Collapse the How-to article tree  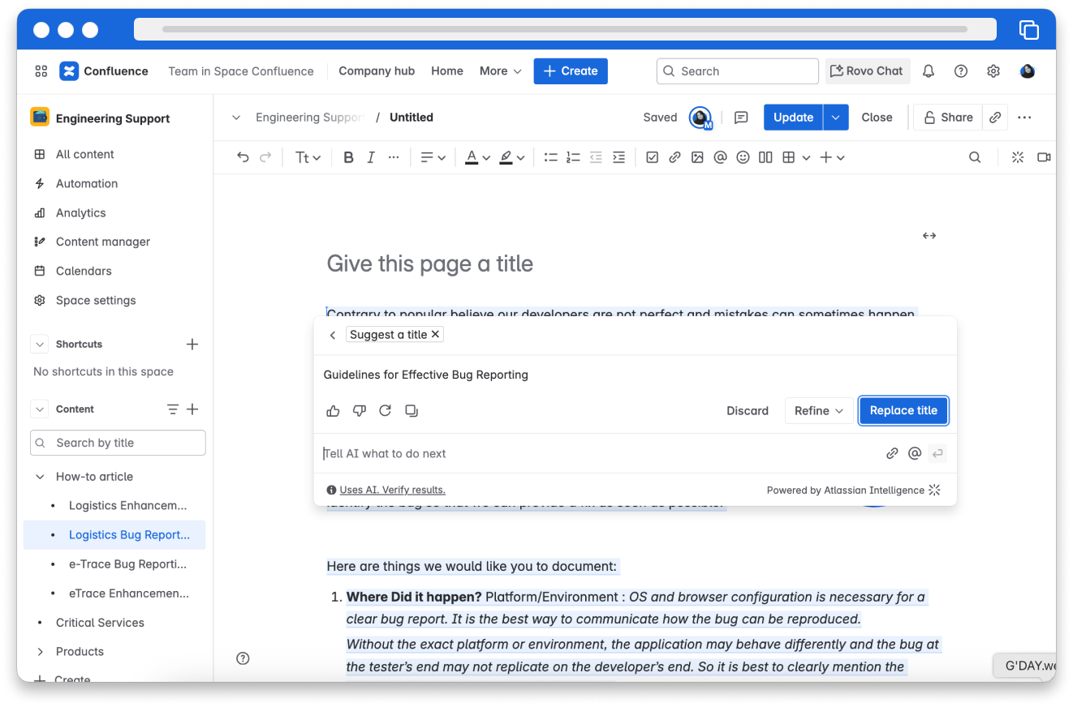pos(40,477)
